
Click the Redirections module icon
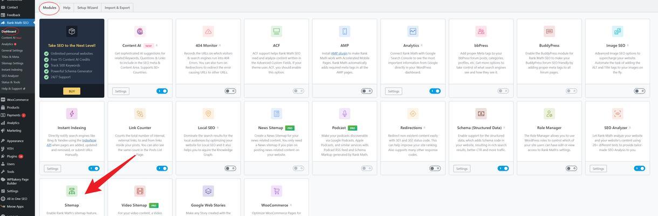[413, 113]
